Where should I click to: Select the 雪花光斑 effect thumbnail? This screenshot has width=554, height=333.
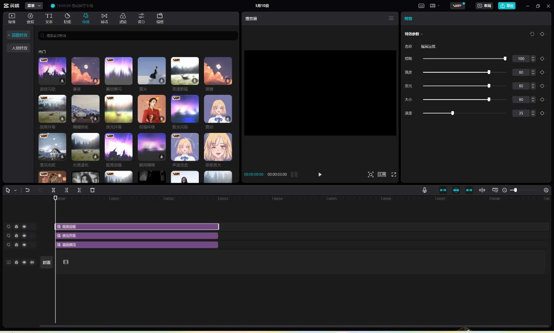[52, 146]
